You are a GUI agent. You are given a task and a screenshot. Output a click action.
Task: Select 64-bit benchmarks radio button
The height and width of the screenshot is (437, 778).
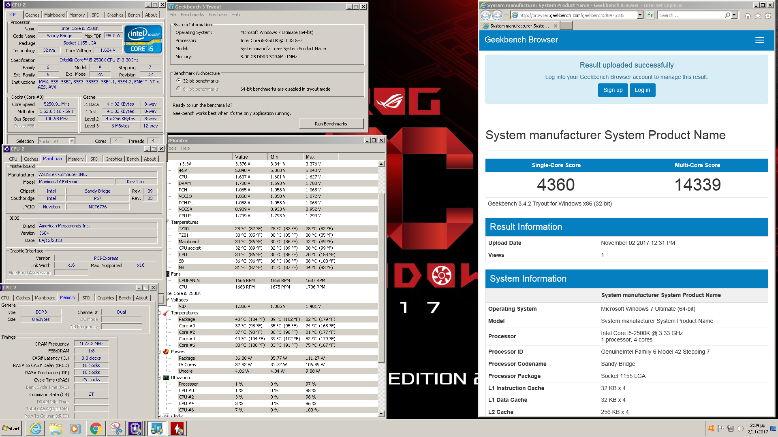178,89
